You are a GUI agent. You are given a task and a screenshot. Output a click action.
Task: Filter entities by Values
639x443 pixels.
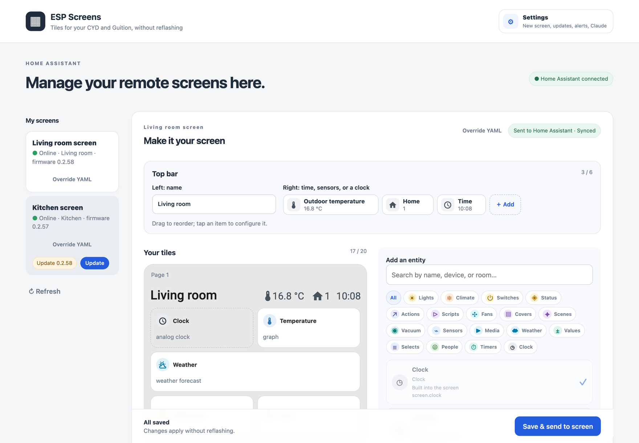point(567,330)
